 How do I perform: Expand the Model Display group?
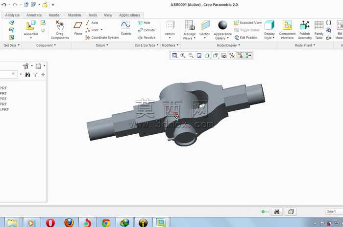tap(228, 45)
